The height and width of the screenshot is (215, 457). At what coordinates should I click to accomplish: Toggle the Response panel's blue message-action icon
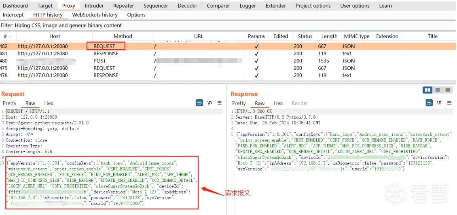click(429, 103)
